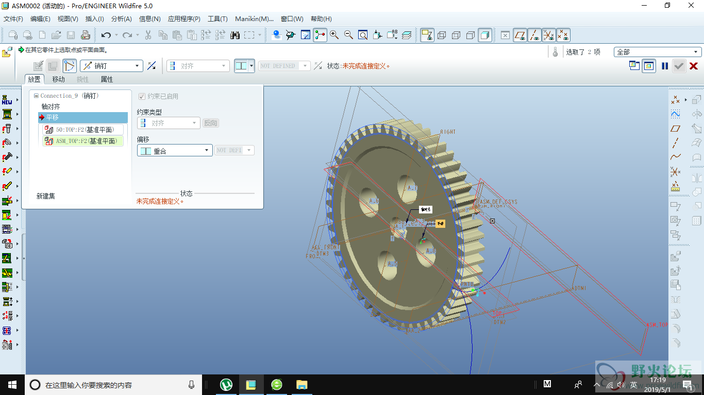Image resolution: width=704 pixels, height=395 pixels.
Task: Open the 视图(V) menu
Action: click(68, 19)
